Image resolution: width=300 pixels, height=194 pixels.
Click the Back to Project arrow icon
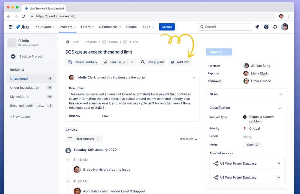13,57
